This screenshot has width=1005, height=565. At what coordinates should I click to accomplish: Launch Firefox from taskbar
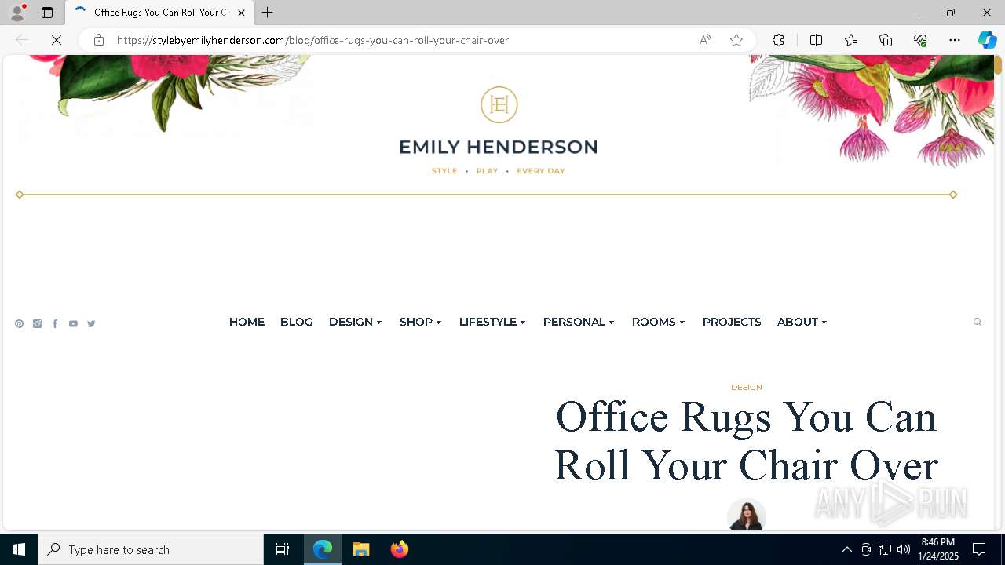[400, 549]
